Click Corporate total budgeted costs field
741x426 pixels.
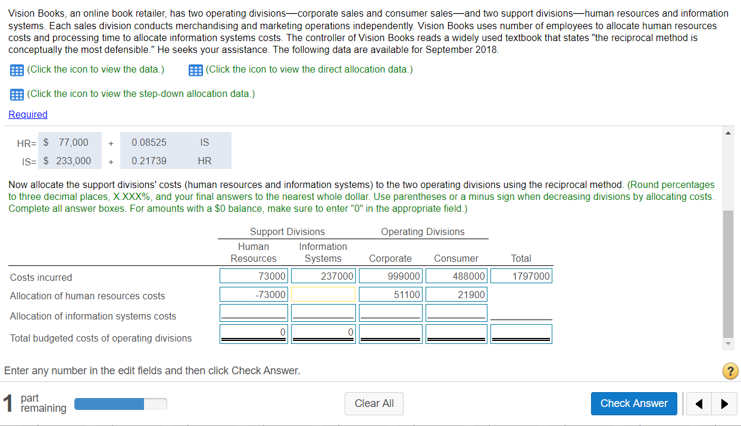(391, 334)
